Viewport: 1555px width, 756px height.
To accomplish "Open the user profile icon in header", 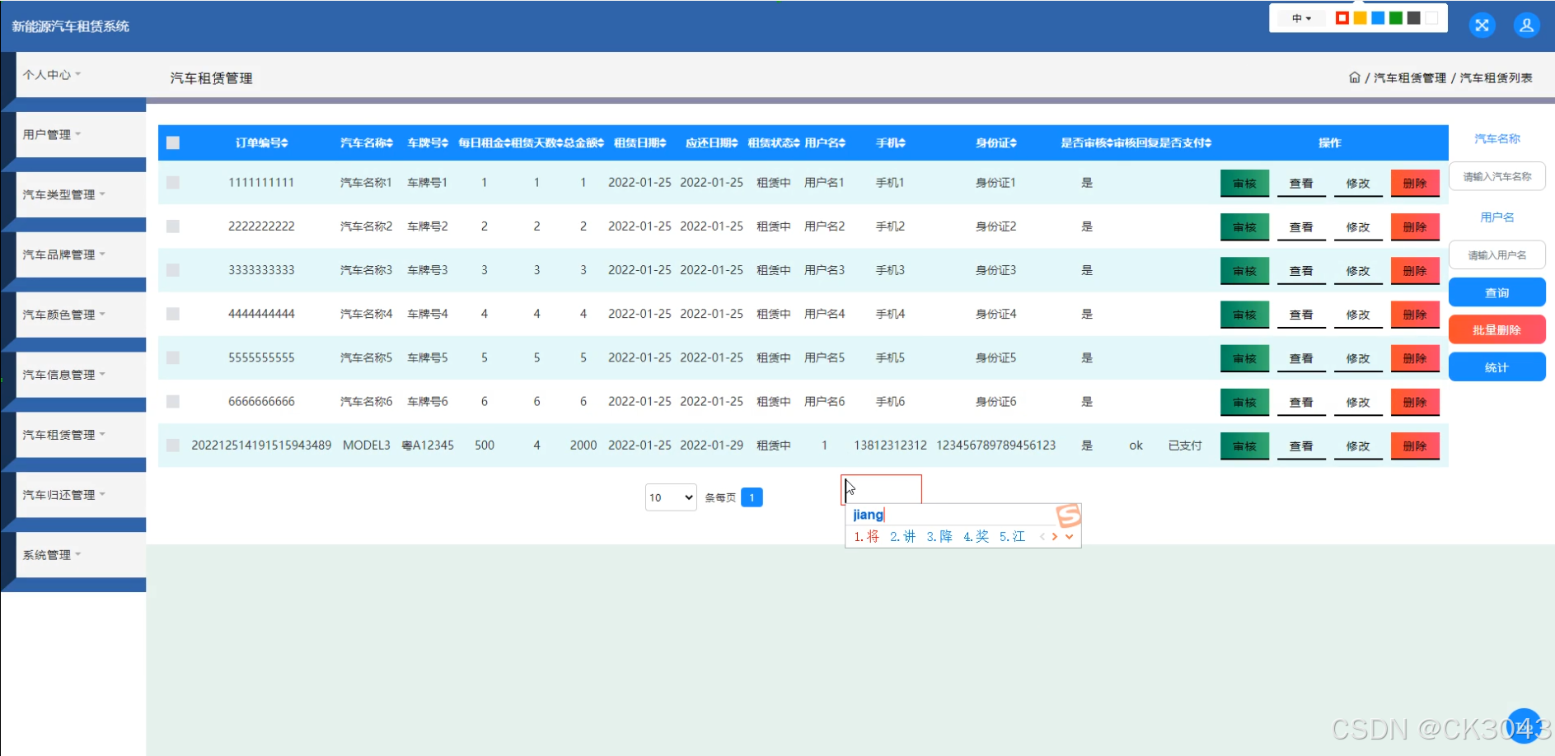I will tap(1527, 25).
